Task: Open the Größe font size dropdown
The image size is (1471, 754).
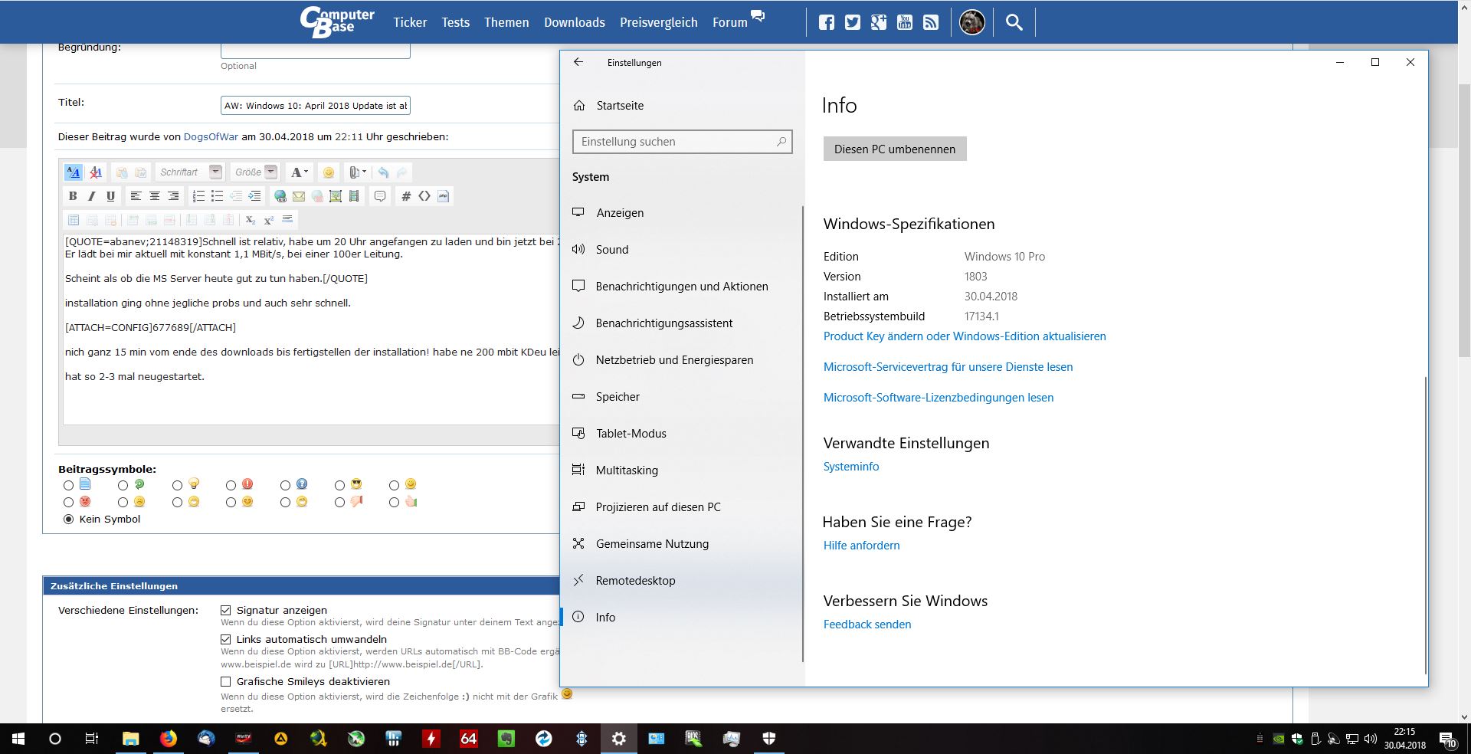Action: click(x=255, y=172)
